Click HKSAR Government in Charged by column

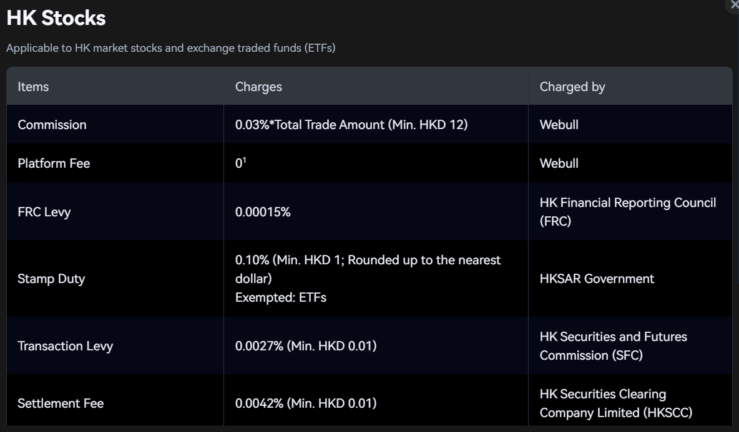(x=597, y=279)
